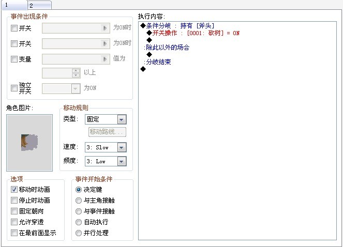Click the 移动路线... button

point(107,132)
